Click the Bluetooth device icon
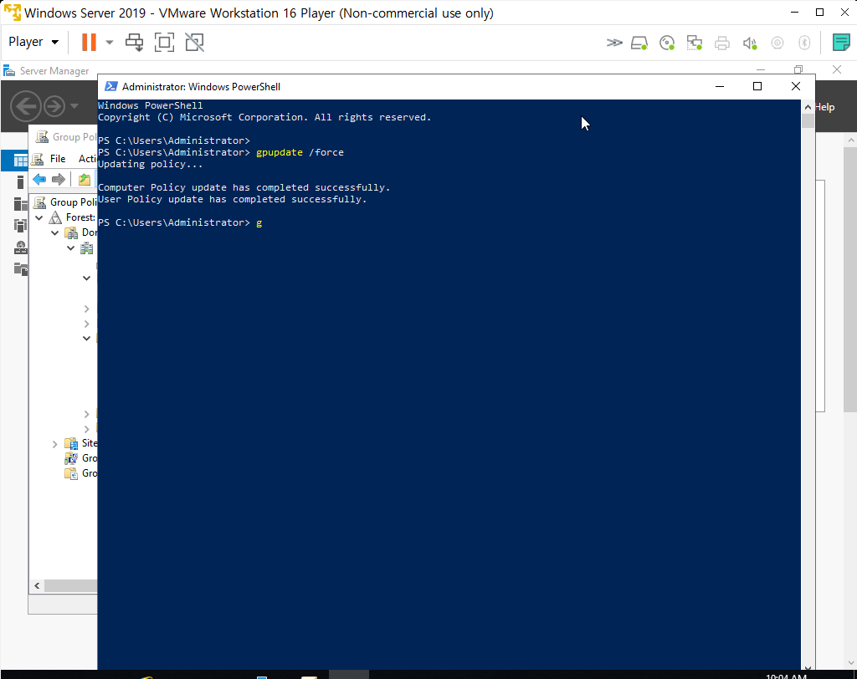This screenshot has width=857, height=679. tap(804, 43)
